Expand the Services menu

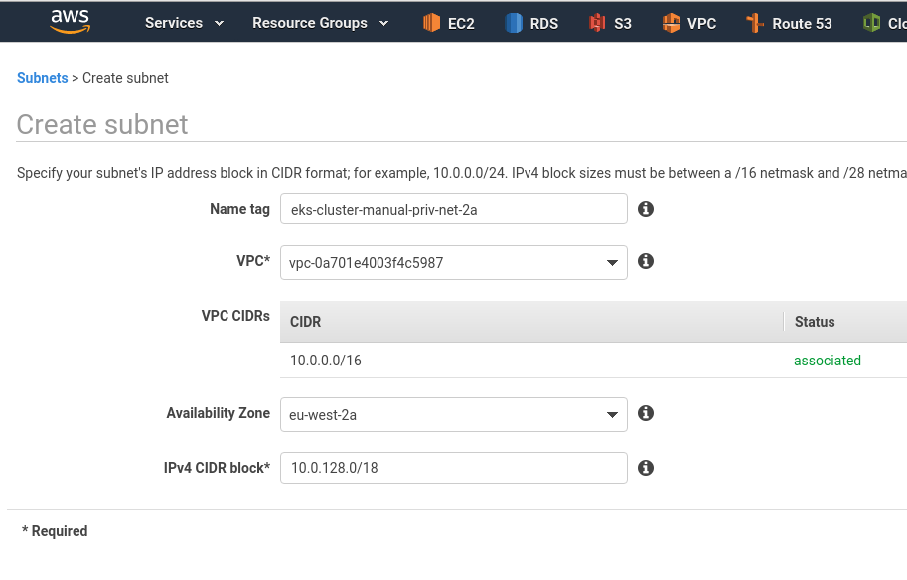(184, 23)
